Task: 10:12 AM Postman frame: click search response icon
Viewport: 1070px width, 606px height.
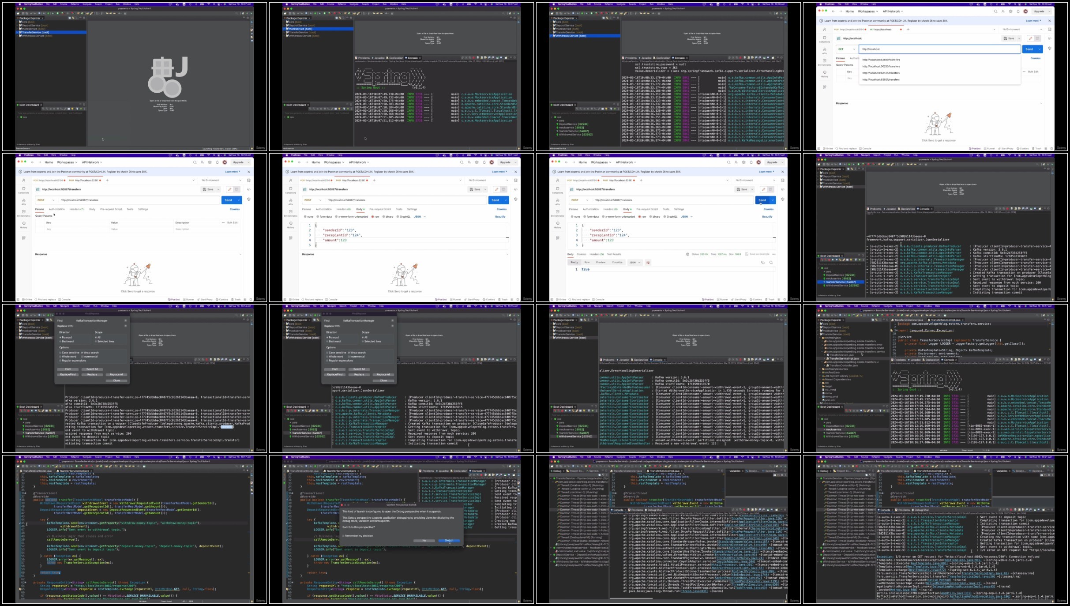Action: point(771,262)
